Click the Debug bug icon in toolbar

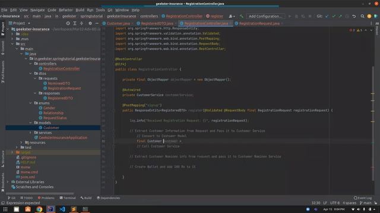click(296, 16)
